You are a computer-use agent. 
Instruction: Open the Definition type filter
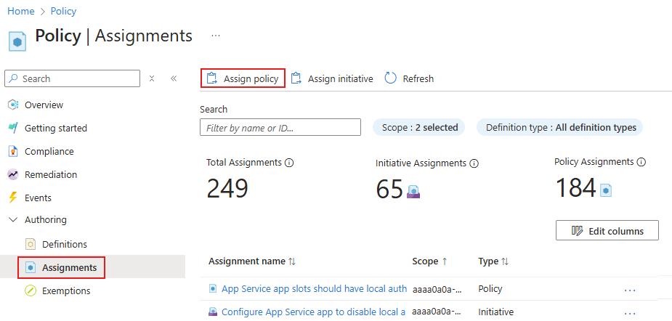(x=560, y=128)
